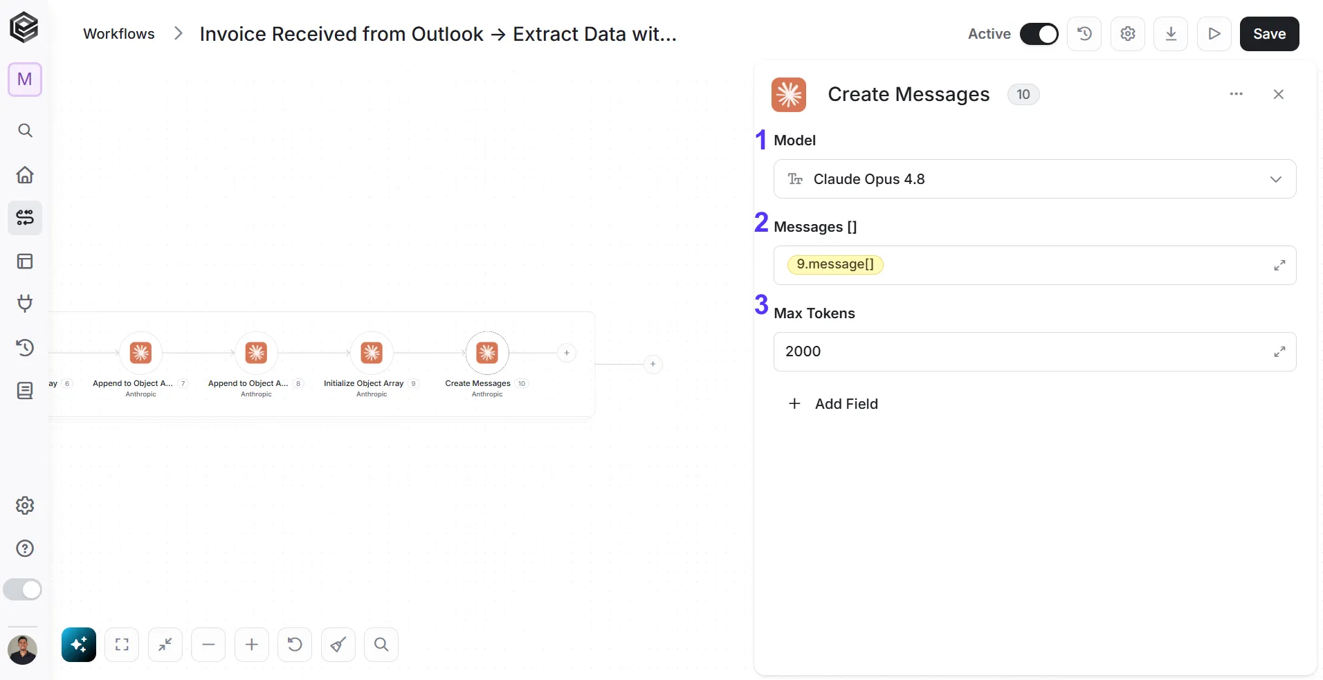Open workflow settings gear in the header
1323x680 pixels.
tap(1128, 34)
